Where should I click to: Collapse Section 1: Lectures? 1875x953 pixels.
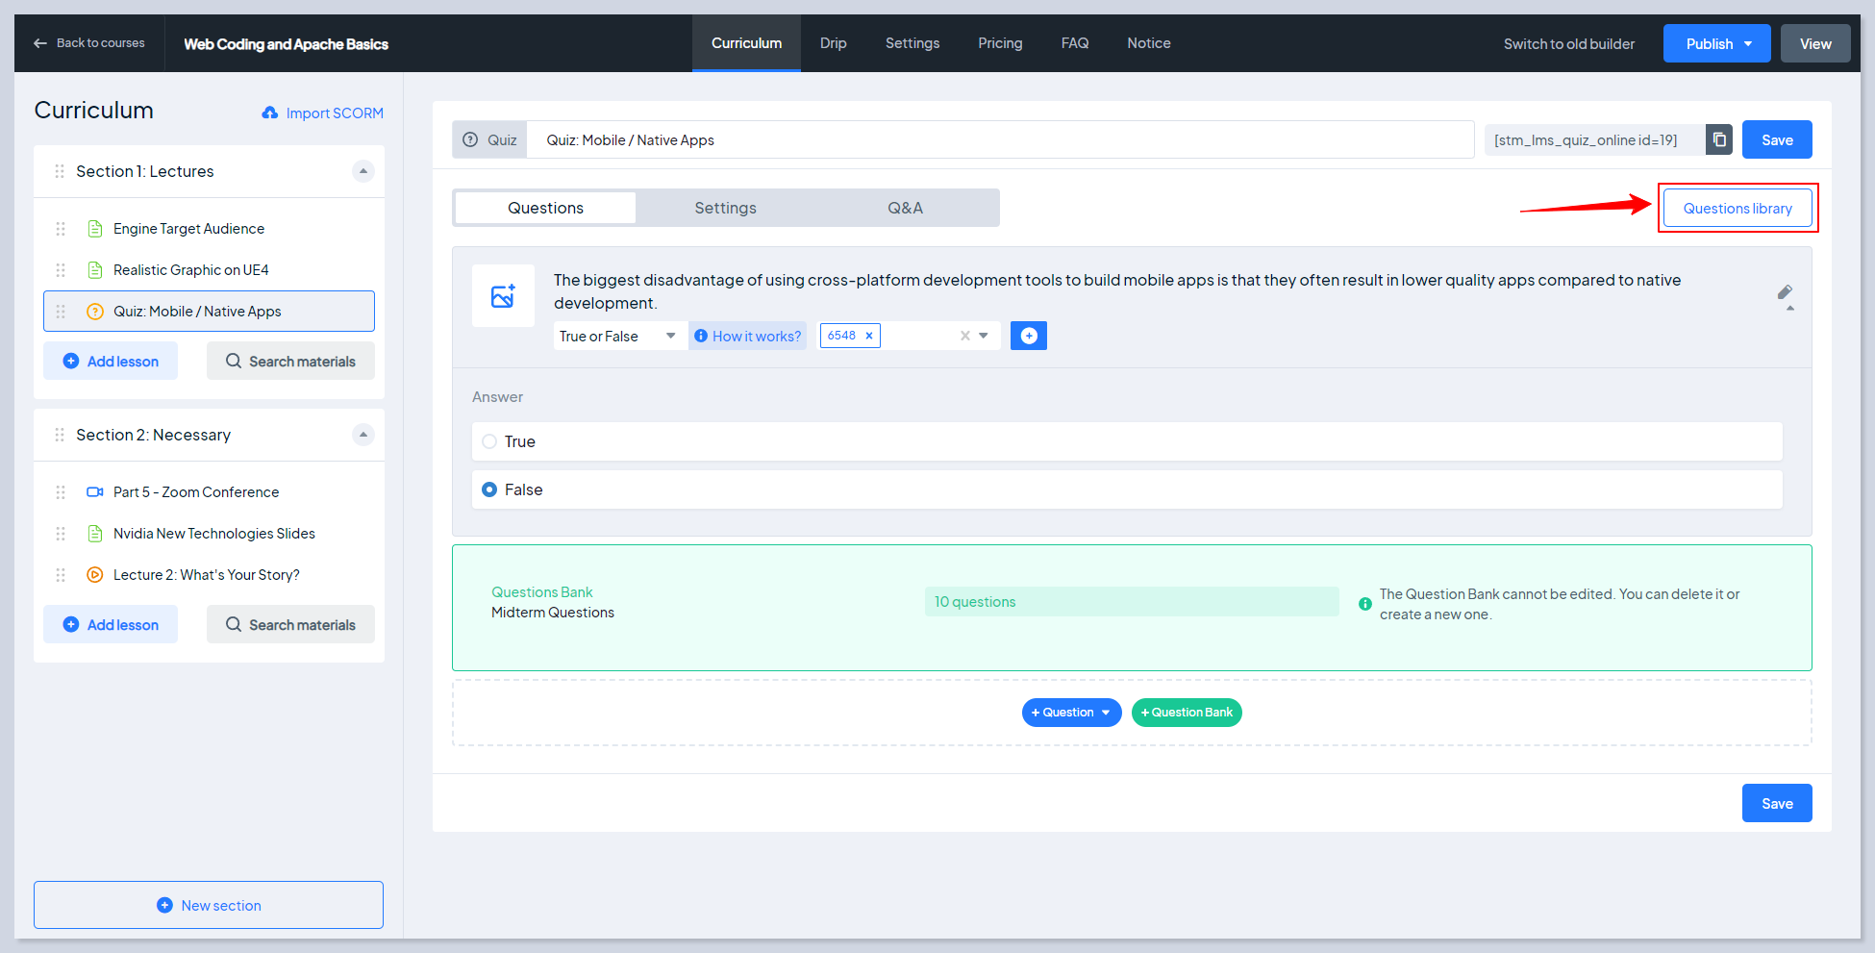(362, 171)
